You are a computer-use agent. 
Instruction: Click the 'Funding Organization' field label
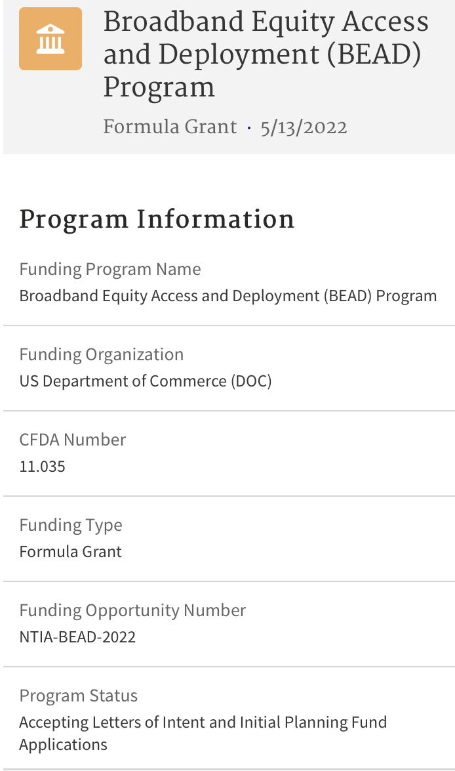pyautogui.click(x=102, y=354)
